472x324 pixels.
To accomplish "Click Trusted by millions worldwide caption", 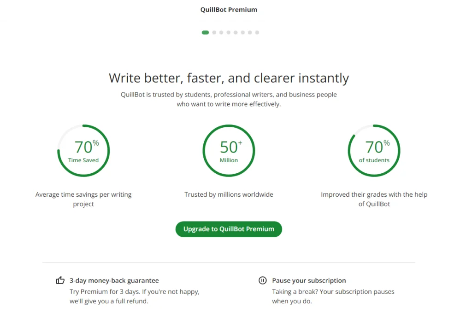I will (x=229, y=194).
